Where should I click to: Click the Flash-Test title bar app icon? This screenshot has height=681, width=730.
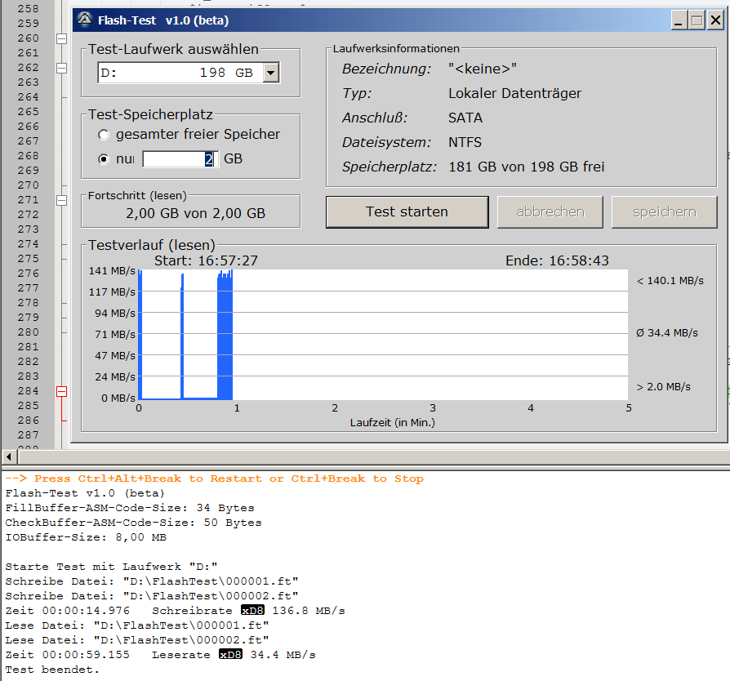pos(84,20)
